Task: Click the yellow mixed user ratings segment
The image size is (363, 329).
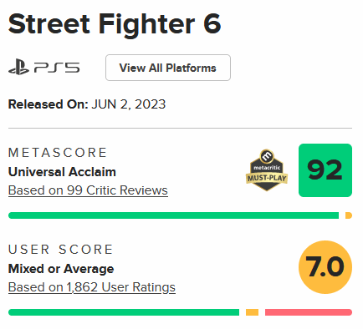Action: (252, 312)
